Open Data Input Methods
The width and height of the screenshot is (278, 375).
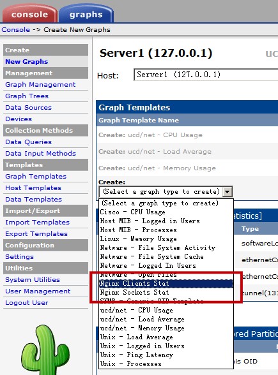click(40, 154)
